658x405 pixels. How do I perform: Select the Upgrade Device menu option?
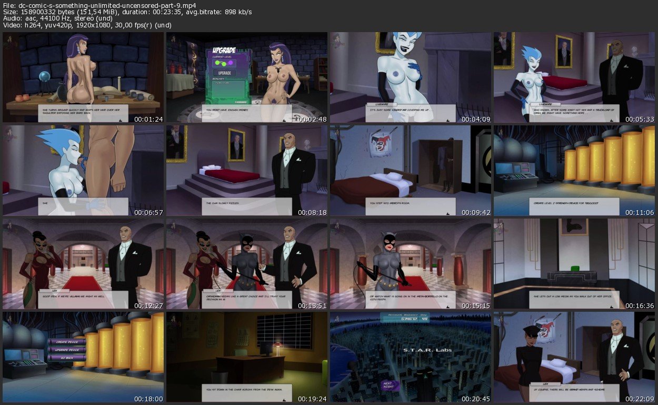coord(67,349)
